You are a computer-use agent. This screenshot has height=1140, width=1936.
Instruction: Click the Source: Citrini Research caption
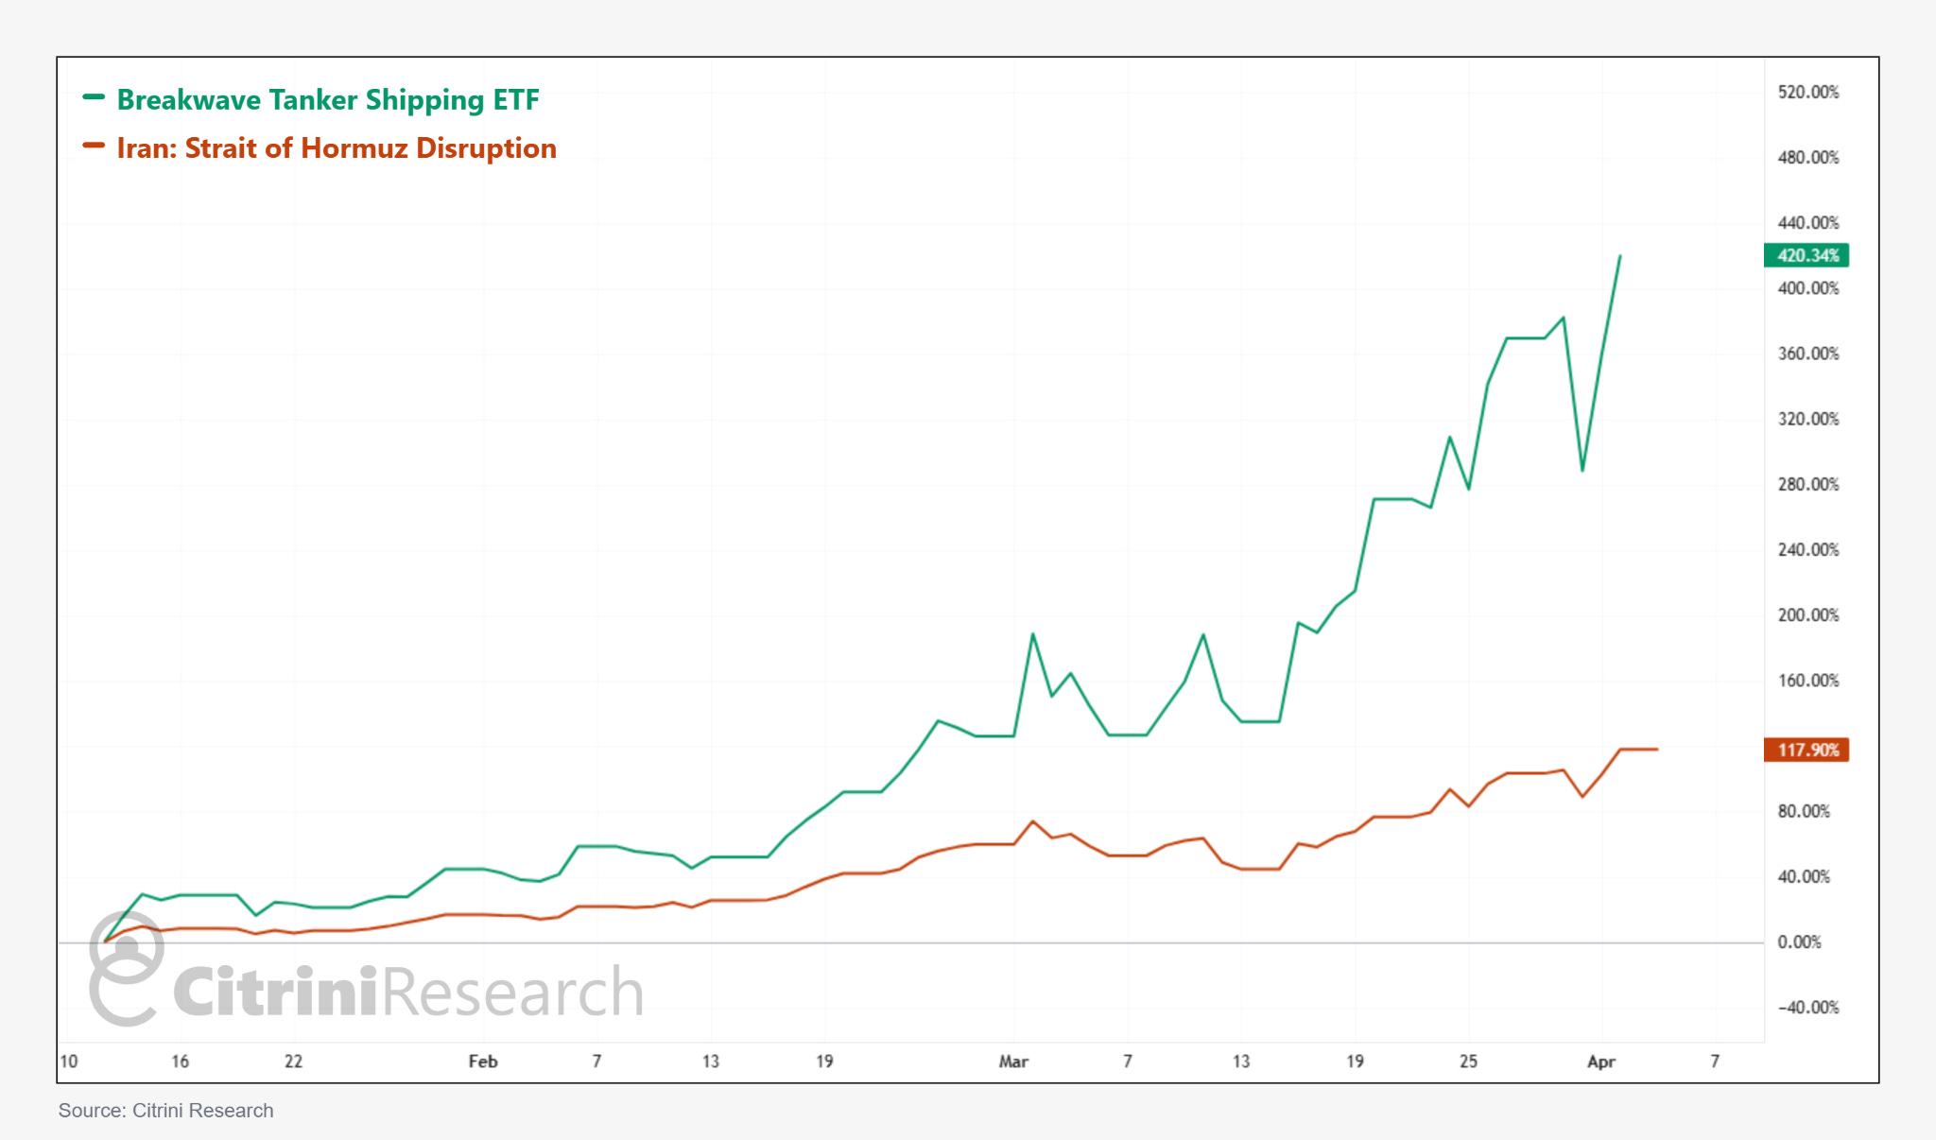coord(165,1111)
